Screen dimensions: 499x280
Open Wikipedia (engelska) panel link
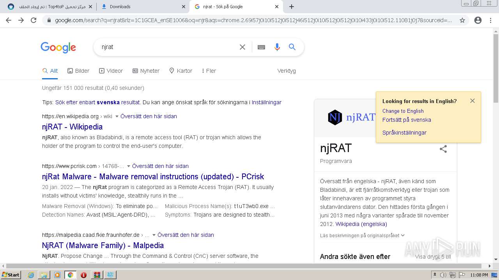click(361, 224)
